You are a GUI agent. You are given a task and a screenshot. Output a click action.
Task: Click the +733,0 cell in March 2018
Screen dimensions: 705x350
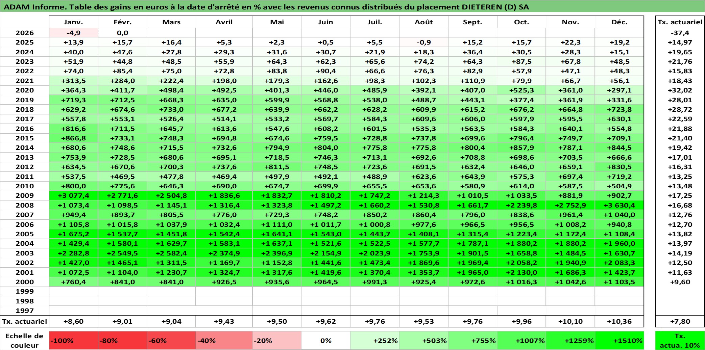click(171, 109)
